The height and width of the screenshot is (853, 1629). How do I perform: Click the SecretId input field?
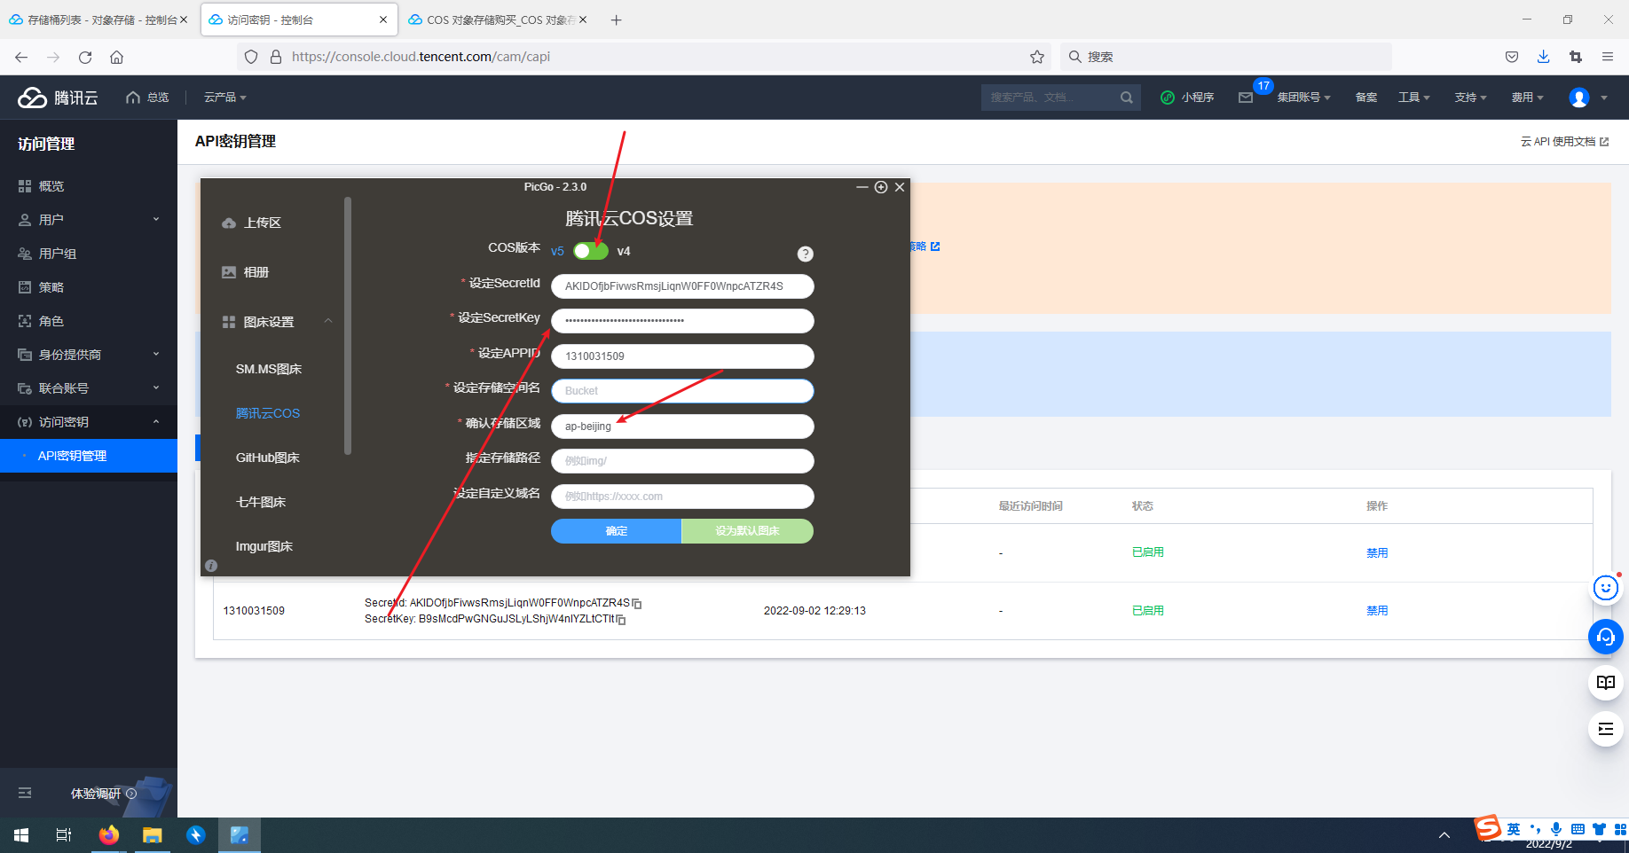[682, 286]
